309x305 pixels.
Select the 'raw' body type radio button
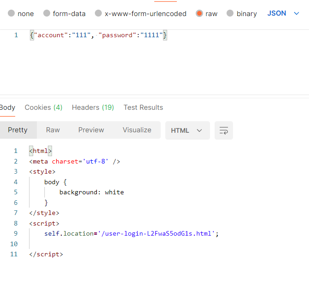tap(199, 13)
